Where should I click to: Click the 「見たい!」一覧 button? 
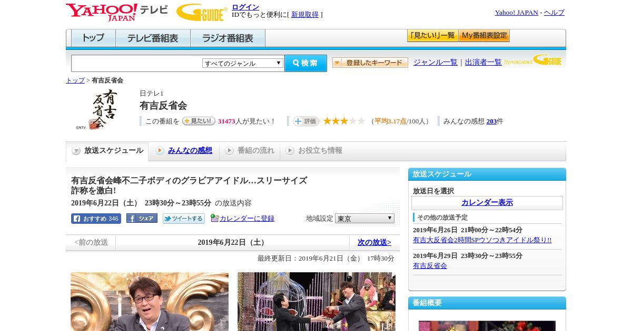tap(432, 36)
